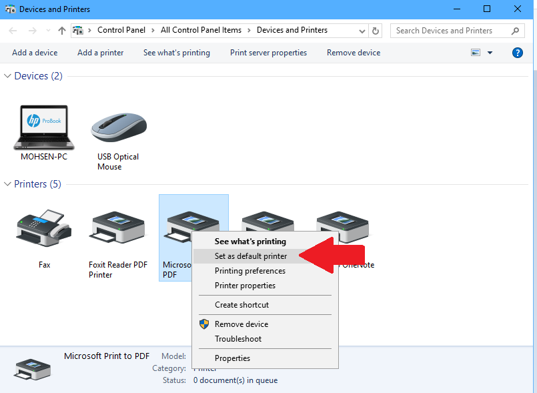Click the search magnifier icon
537x393 pixels.
[x=515, y=31]
